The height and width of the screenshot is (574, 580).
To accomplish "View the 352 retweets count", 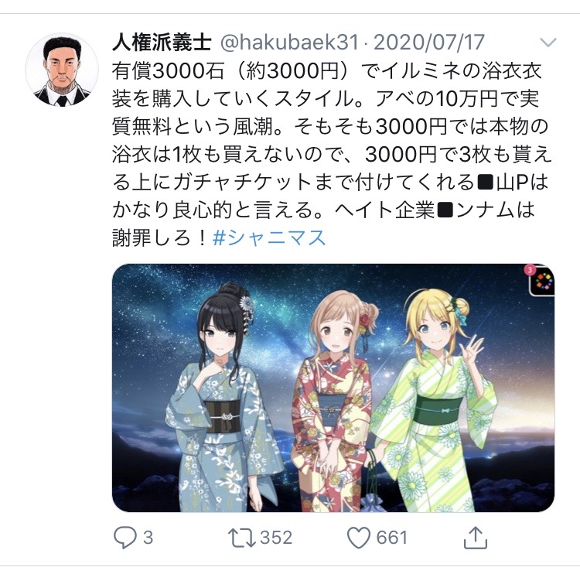I will [276, 538].
